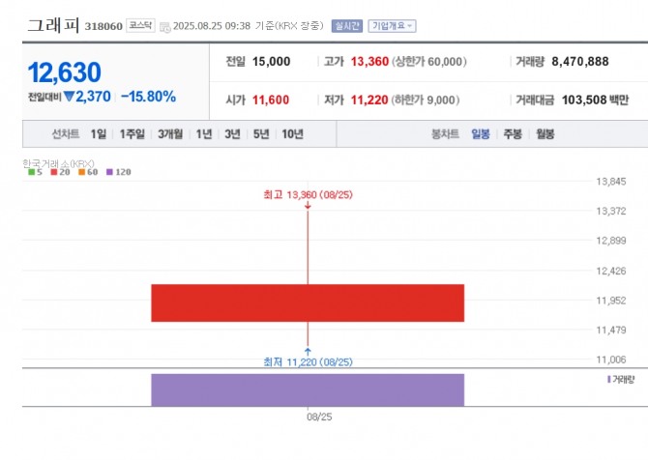Click the 한국거래소(KRX) chart label
This screenshot has height=460, width=648.
58,163
